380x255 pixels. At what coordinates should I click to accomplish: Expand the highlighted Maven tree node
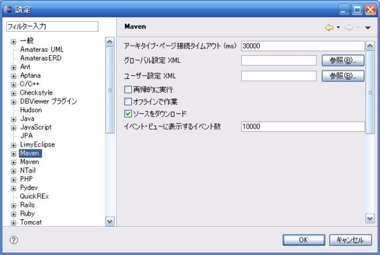(x=14, y=153)
